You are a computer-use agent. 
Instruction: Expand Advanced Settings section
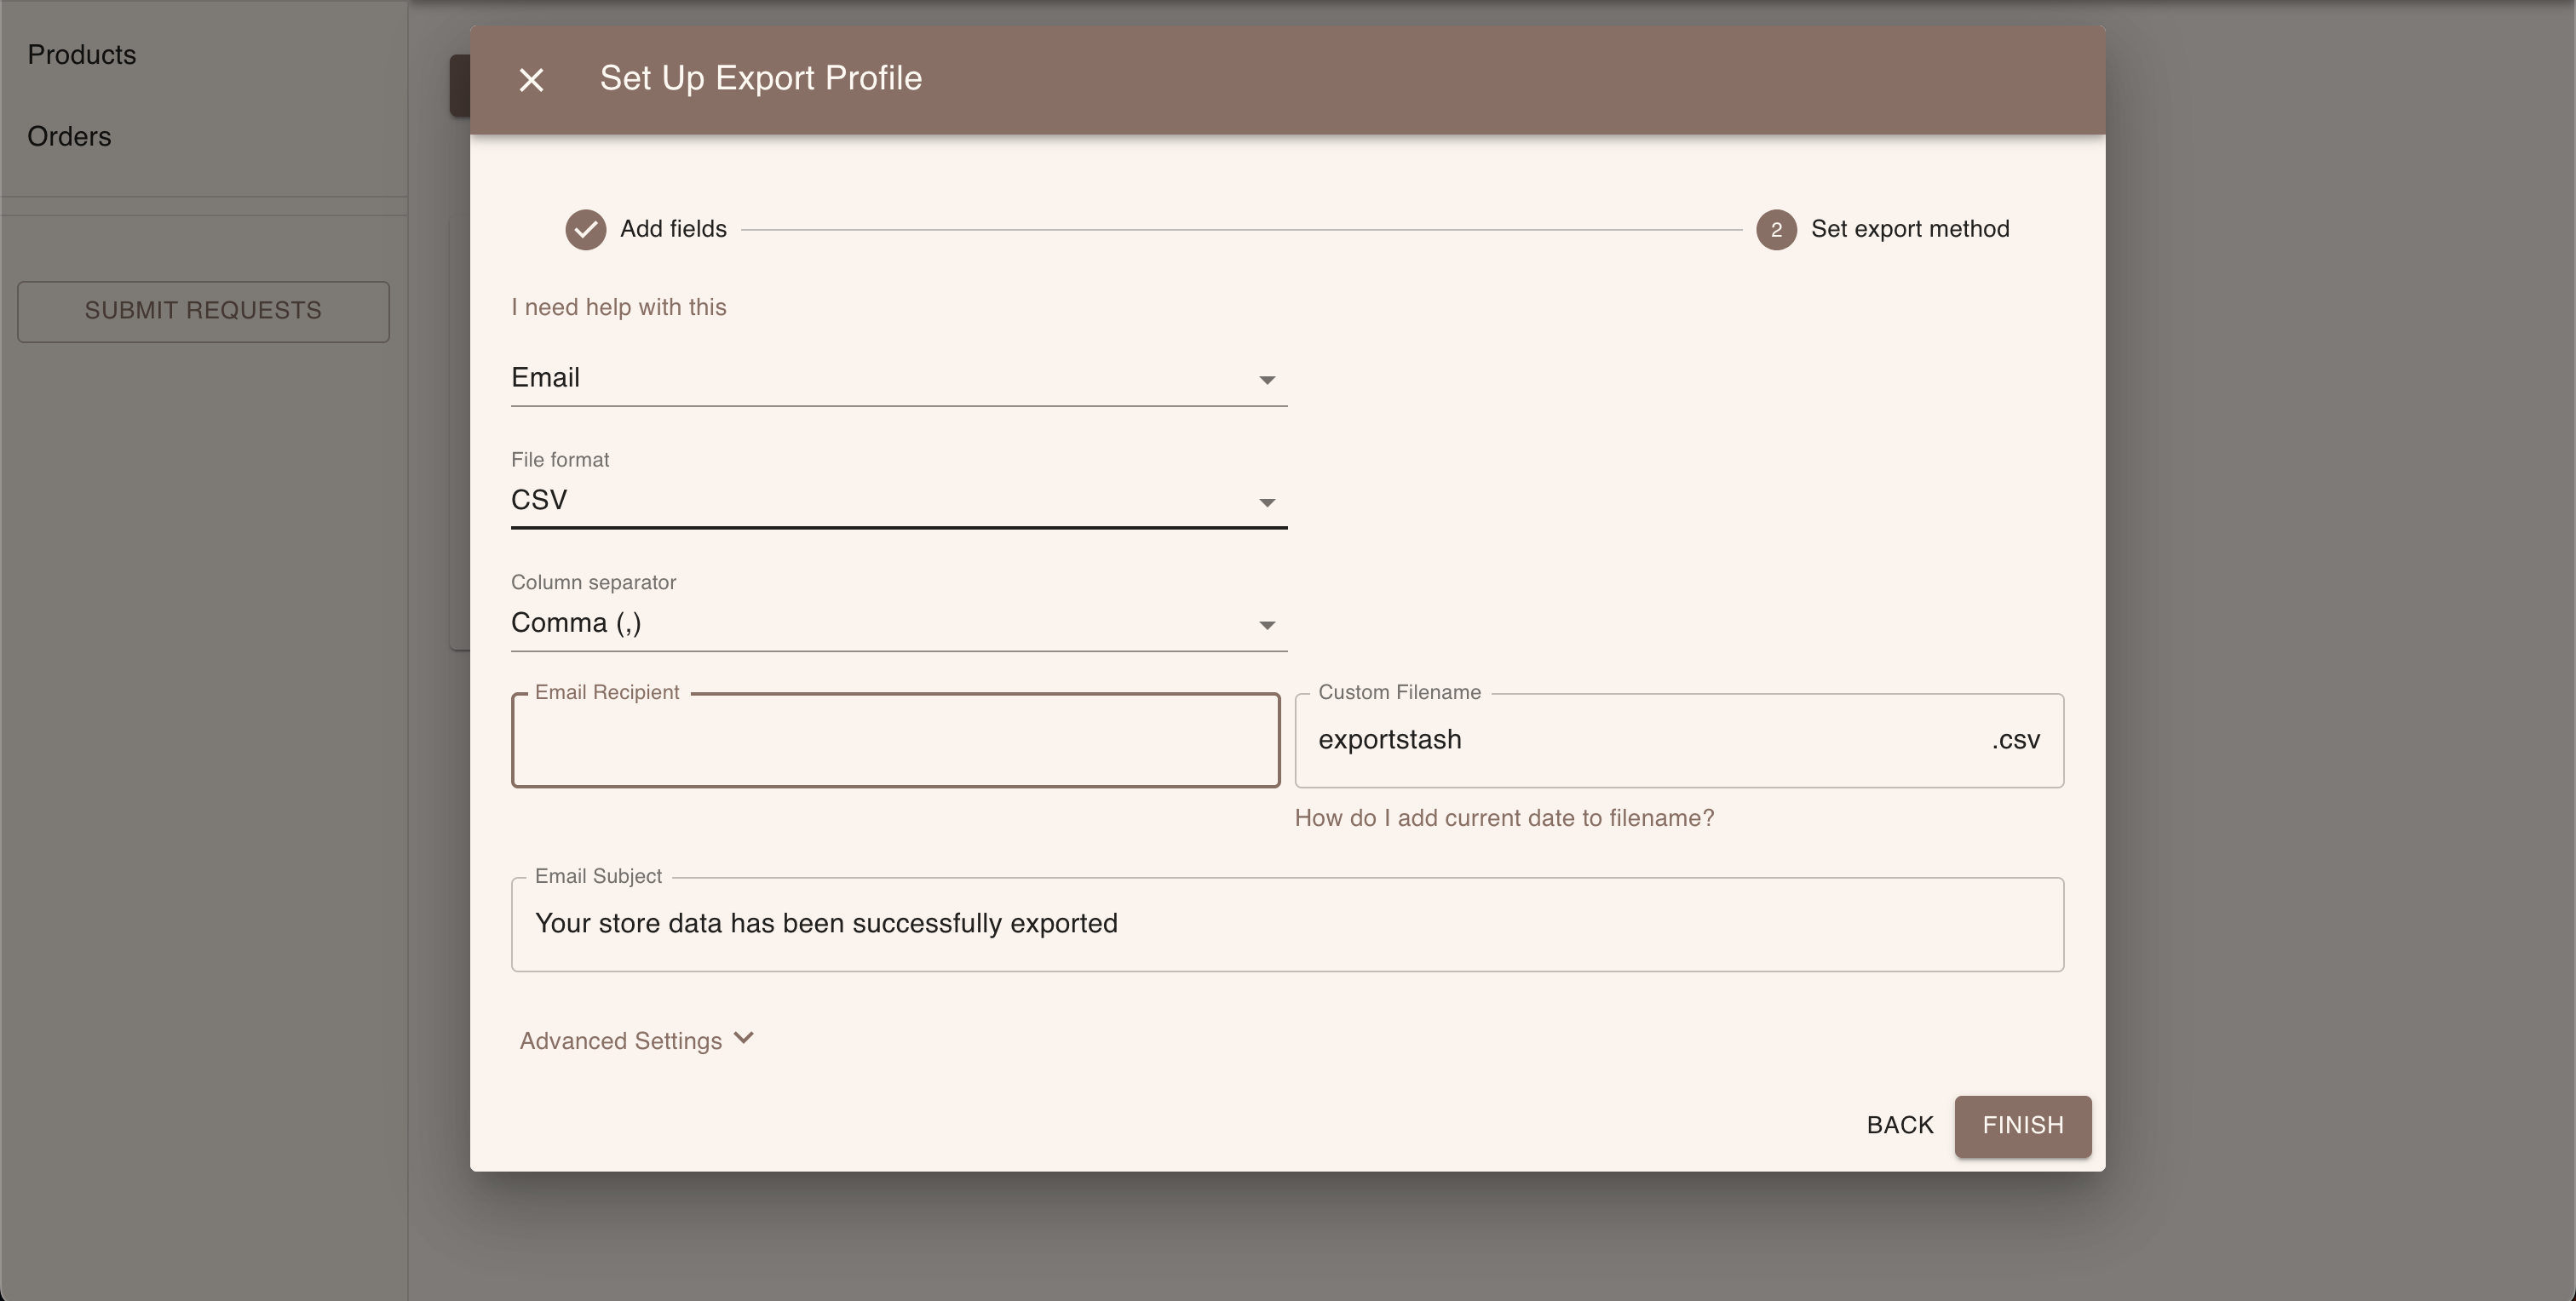click(621, 1041)
